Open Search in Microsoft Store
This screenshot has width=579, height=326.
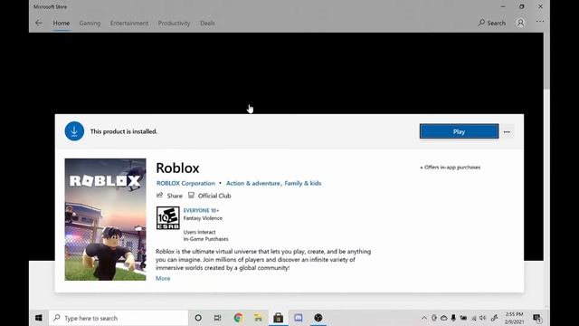pyautogui.click(x=491, y=23)
